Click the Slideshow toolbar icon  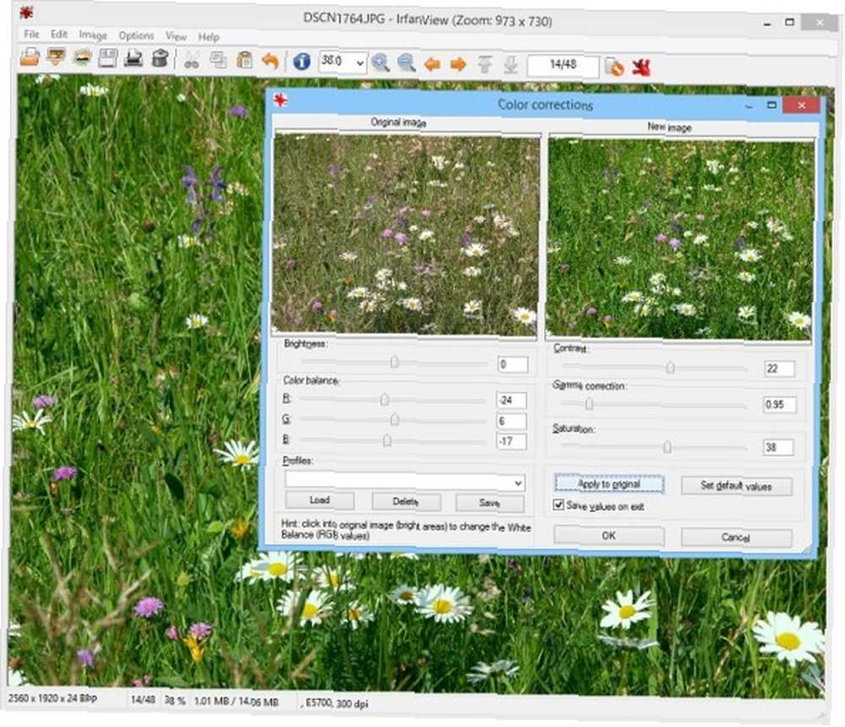[56, 57]
